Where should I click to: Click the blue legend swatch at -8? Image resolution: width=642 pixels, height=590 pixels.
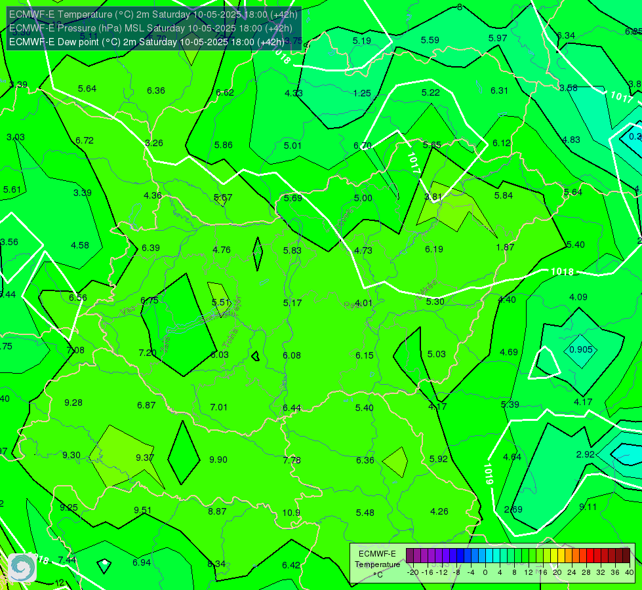point(460,556)
